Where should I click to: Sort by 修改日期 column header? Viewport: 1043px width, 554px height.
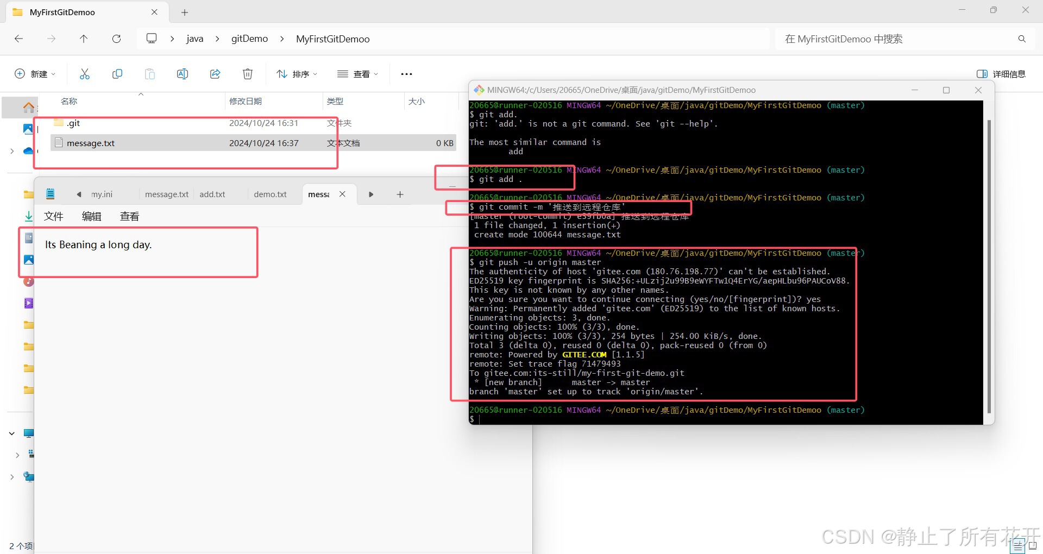[246, 101]
